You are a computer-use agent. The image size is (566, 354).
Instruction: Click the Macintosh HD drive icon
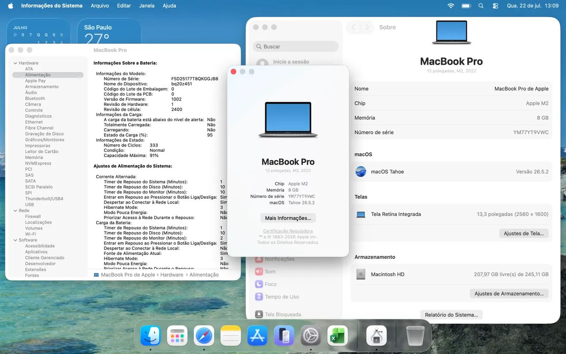[x=361, y=274]
